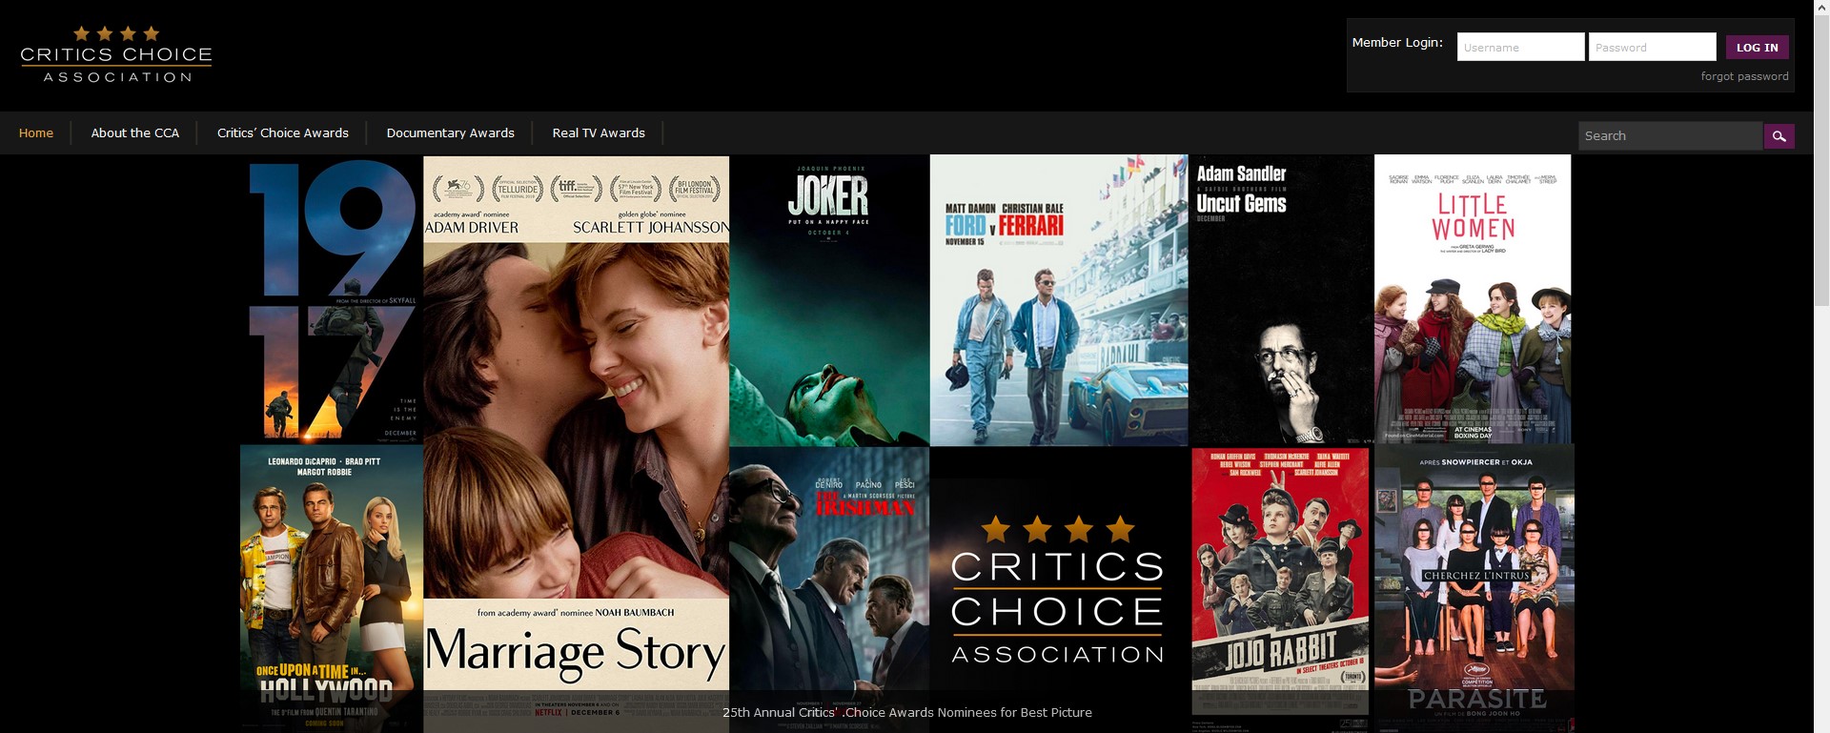Image resolution: width=1830 pixels, height=733 pixels.
Task: Open the Home menu item
Action: (36, 133)
